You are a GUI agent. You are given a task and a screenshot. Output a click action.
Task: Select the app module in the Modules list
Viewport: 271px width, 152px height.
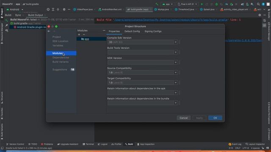pos(91,39)
